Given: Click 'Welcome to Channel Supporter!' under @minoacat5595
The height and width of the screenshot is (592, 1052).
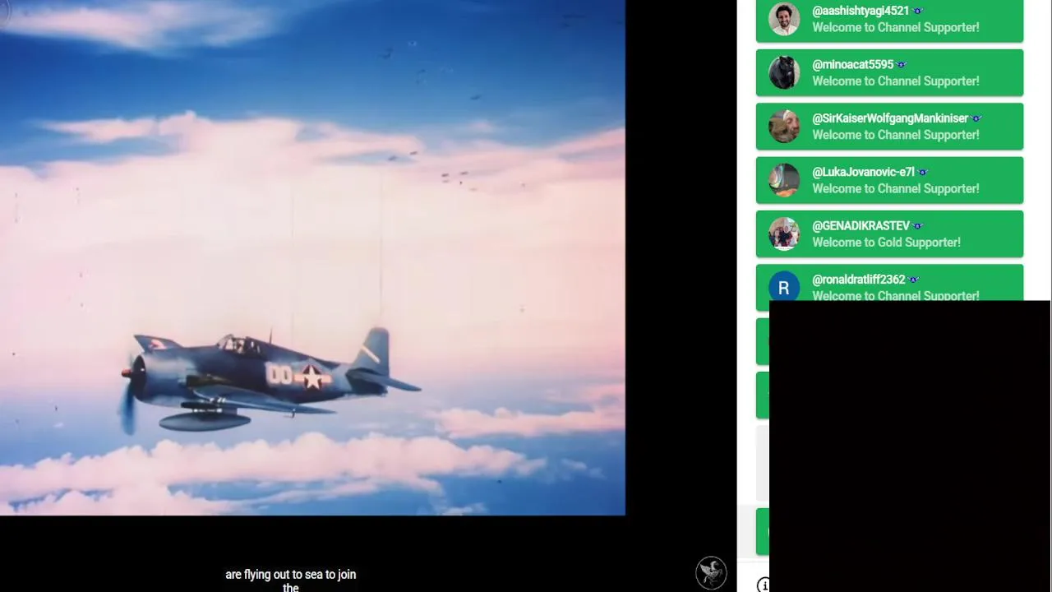Looking at the screenshot, I should [x=896, y=81].
